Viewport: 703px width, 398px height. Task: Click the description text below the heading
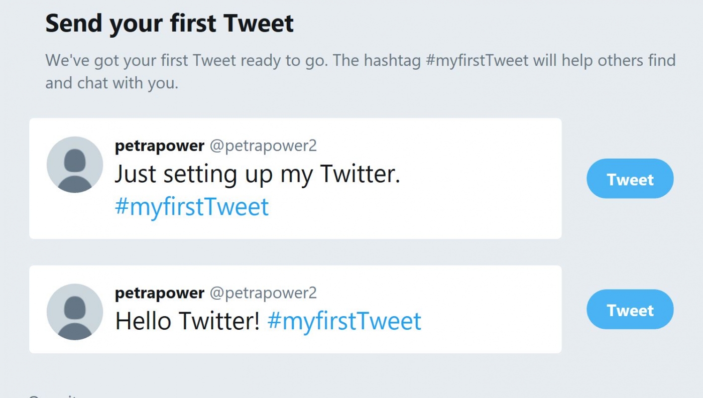click(361, 71)
